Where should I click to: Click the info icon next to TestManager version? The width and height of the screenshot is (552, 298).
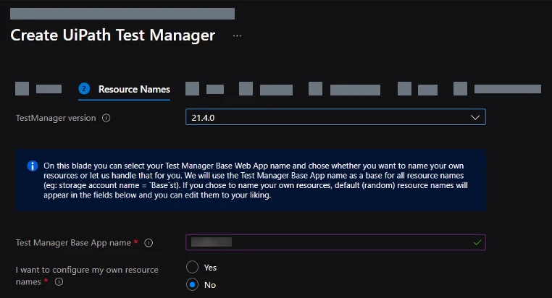[106, 118]
